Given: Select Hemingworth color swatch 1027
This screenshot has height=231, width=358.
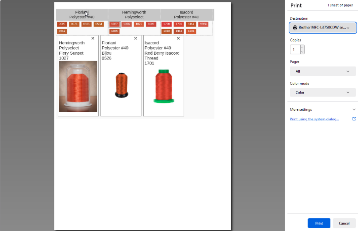Looking at the screenshot, I should pos(114,24).
